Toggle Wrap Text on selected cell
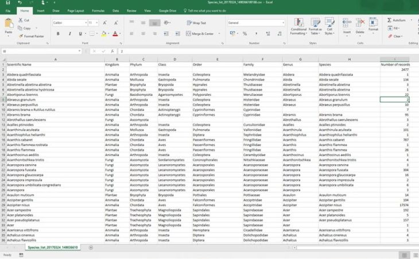419x259 pixels. tap(196, 23)
